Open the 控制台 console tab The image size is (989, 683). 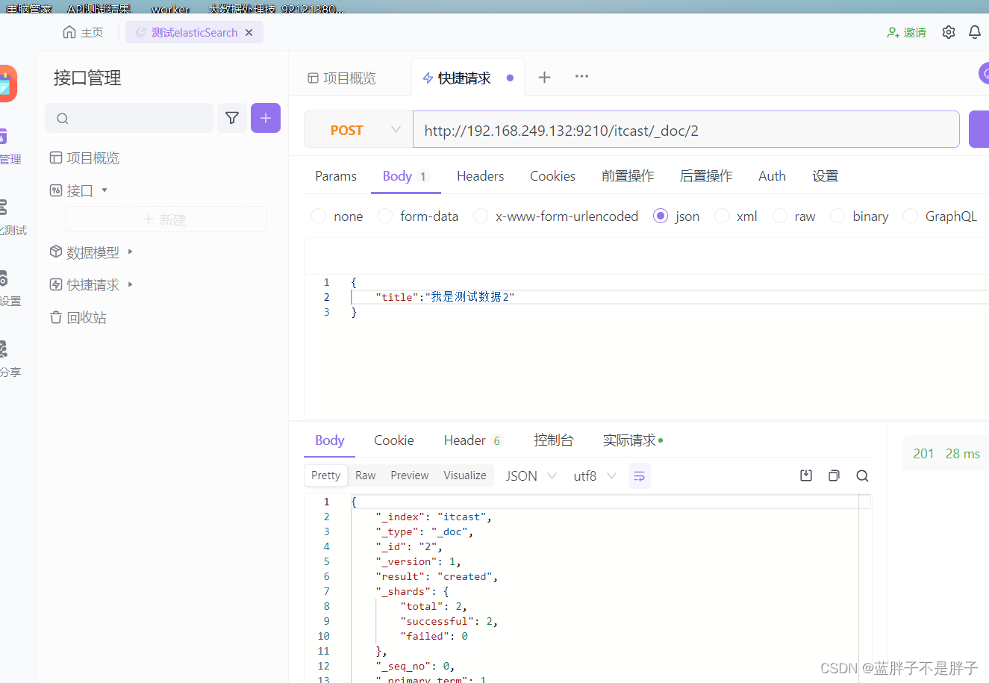tap(553, 440)
